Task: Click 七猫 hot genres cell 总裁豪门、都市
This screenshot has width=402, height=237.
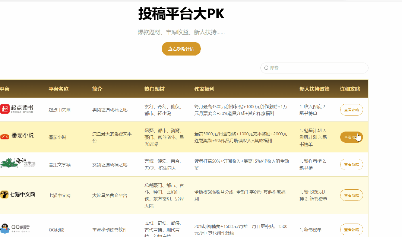Action: [164, 195]
